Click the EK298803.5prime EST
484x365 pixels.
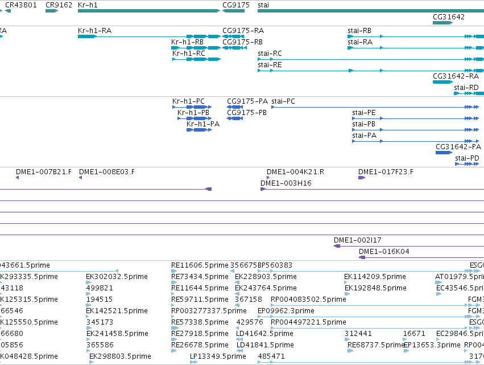(91, 362)
